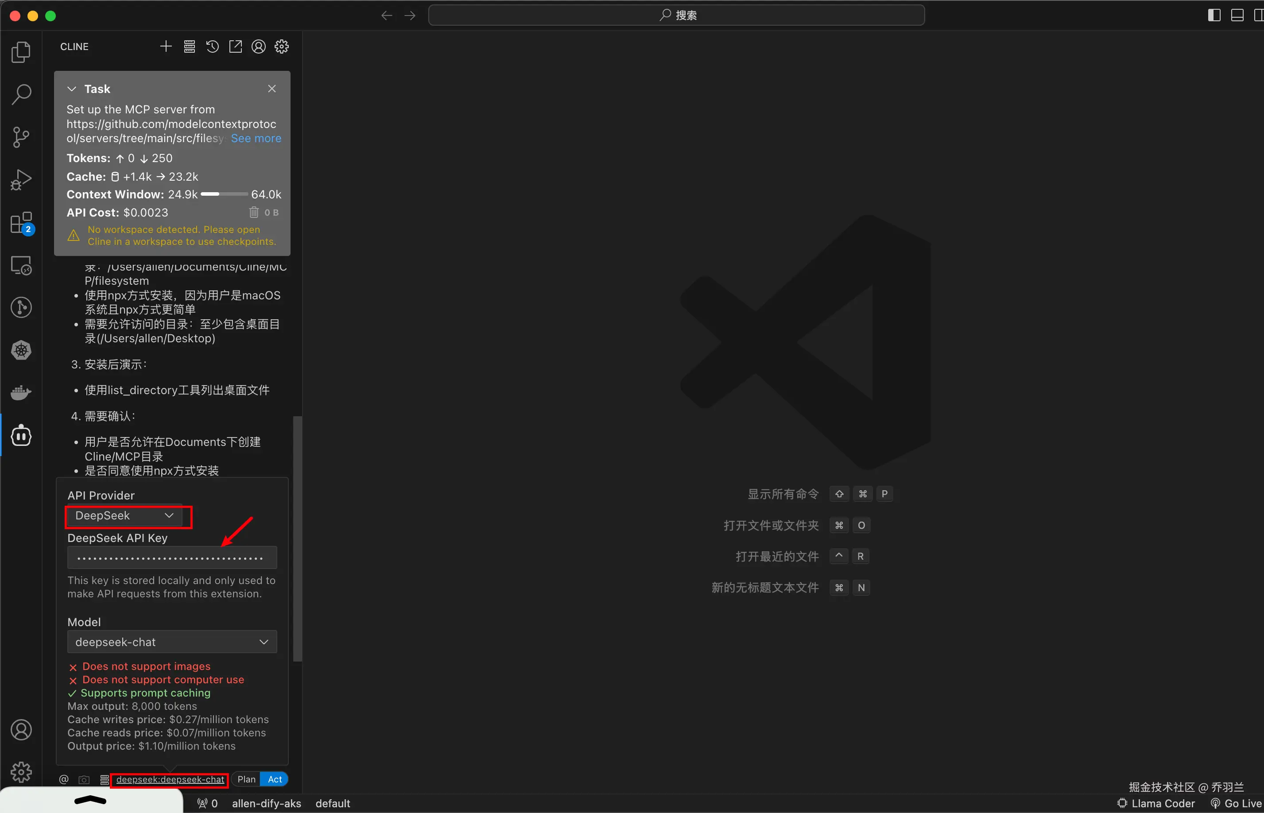Viewport: 1264px width, 813px height.
Task: Click Go Live in the status bar
Action: point(1237,803)
